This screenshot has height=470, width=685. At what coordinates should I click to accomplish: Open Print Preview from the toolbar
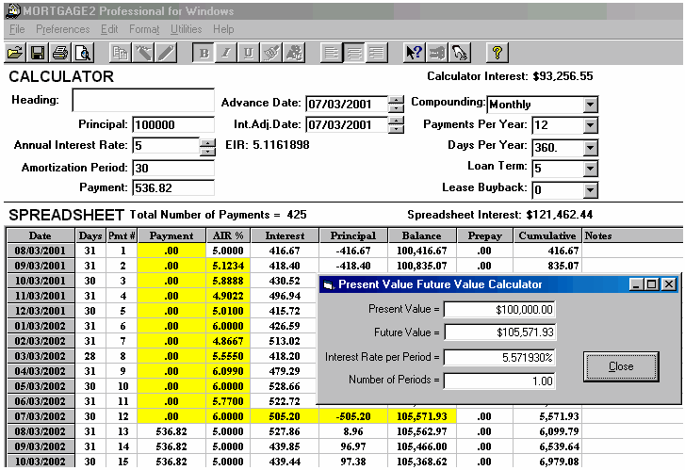click(x=83, y=53)
